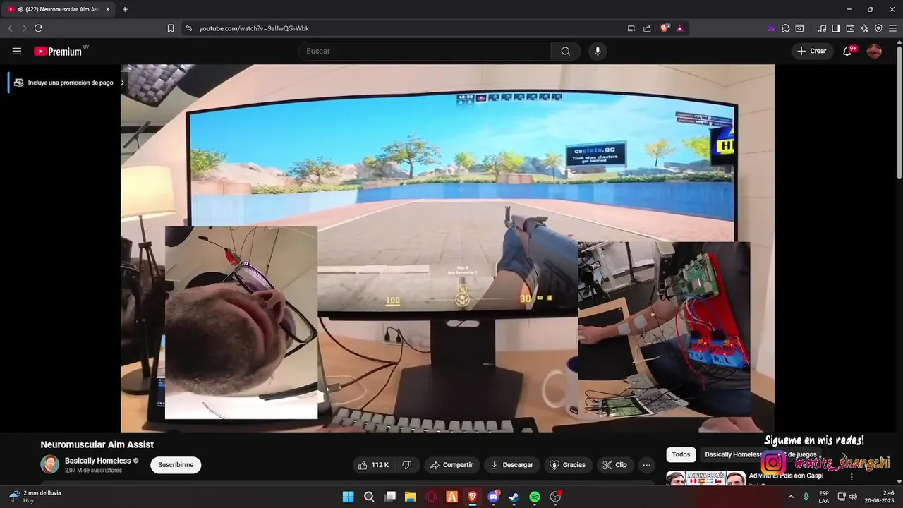Like the video with 112 K
903x508 pixels.
374,465
